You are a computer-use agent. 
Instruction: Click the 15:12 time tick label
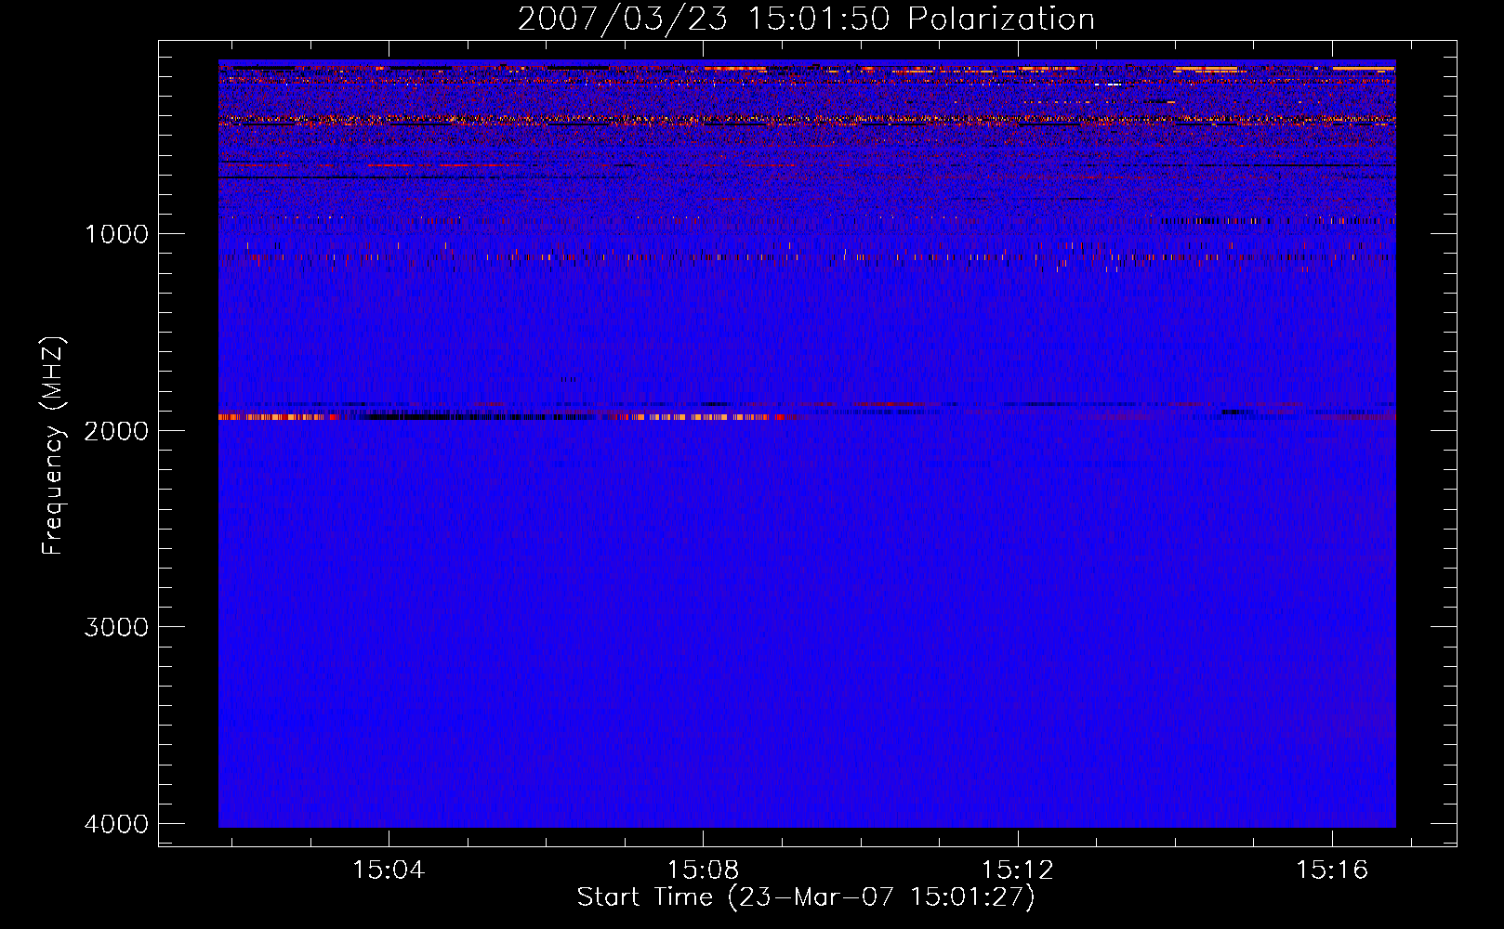[x=1018, y=870]
